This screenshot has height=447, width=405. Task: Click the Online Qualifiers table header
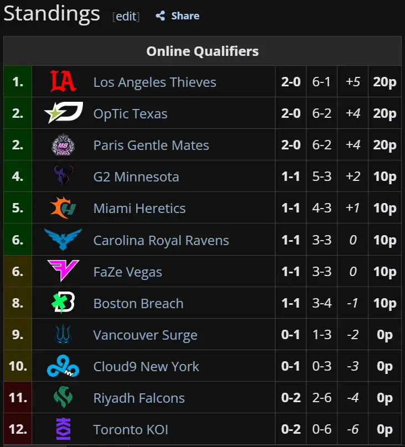tap(202, 51)
